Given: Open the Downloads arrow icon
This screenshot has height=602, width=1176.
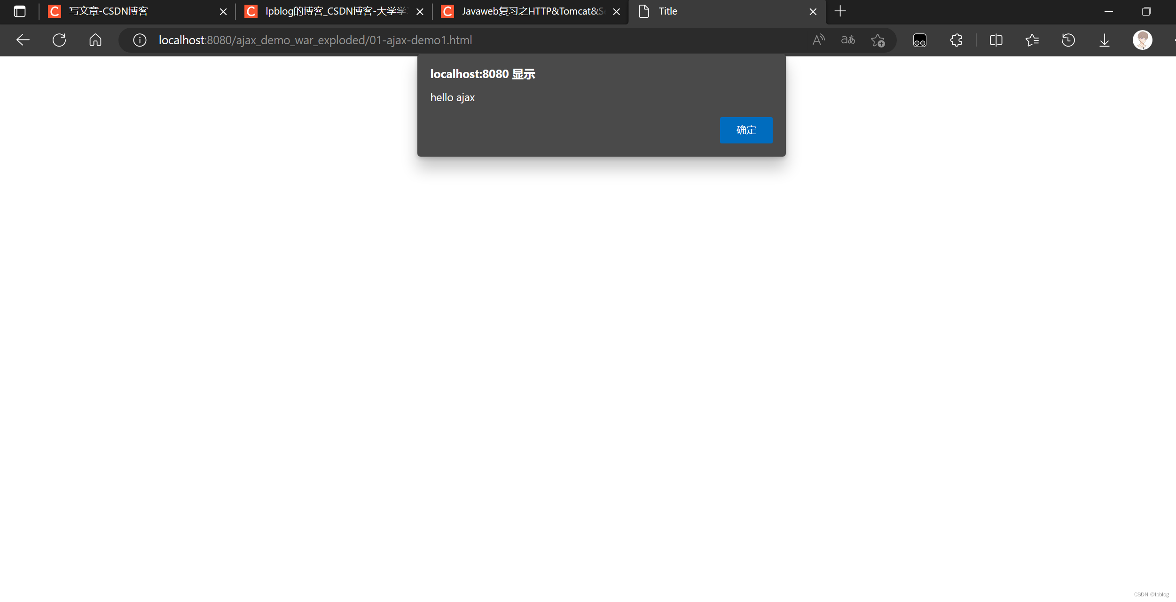Looking at the screenshot, I should 1105,40.
